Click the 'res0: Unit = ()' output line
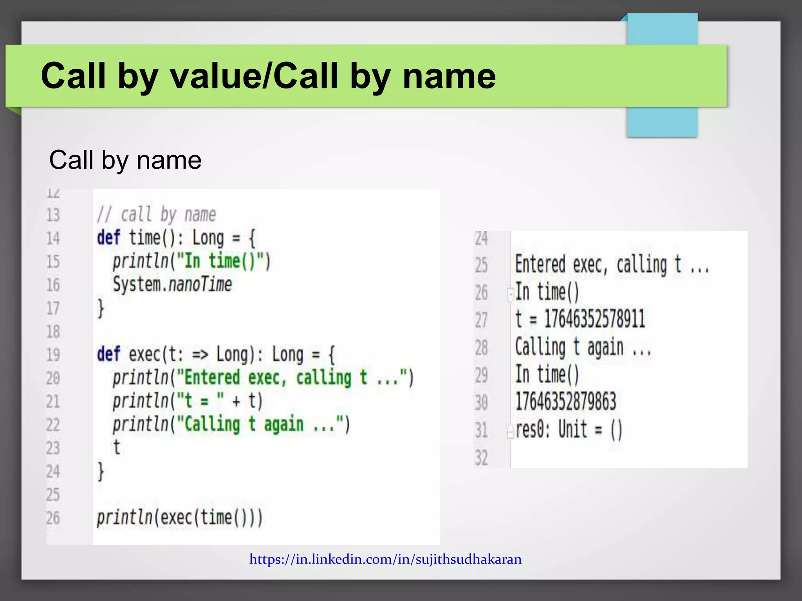This screenshot has height=601, width=802. pyautogui.click(x=569, y=430)
